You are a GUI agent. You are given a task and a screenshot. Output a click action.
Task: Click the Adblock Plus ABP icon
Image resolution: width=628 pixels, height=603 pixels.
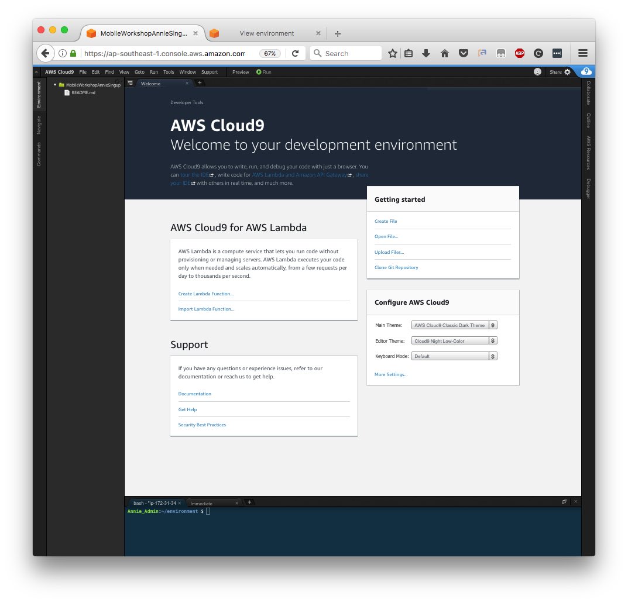pyautogui.click(x=520, y=53)
